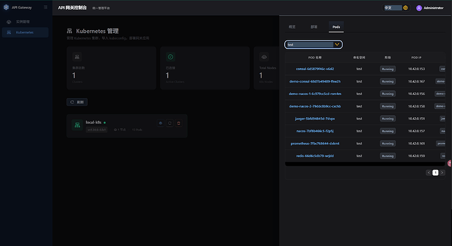The height and width of the screenshot is (246, 452).
Task: Click the 实例管理 sidebar icon
Action: pos(9,22)
